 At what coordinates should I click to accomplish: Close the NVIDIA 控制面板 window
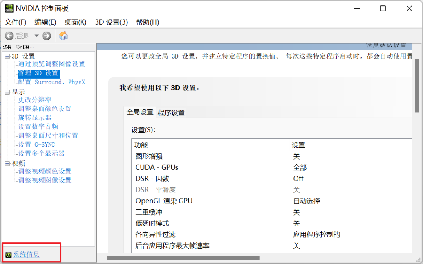(x=409, y=8)
